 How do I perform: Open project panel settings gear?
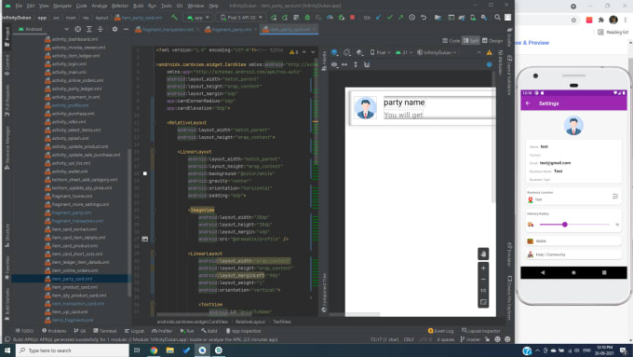click(114, 29)
